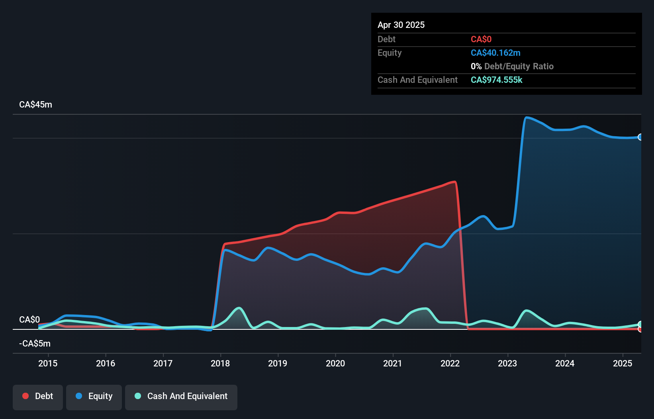This screenshot has height=419, width=654.
Task: Click the 2018 label on the time axis
Action: click(220, 363)
